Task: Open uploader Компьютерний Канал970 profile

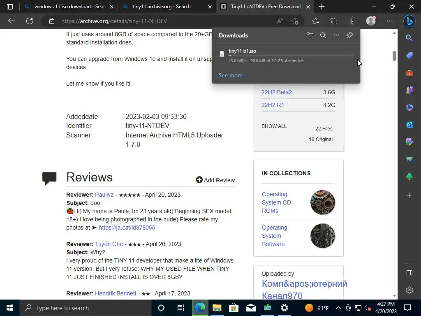Action: click(305, 290)
